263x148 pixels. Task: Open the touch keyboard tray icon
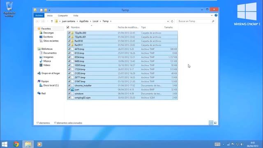(x=217, y=144)
